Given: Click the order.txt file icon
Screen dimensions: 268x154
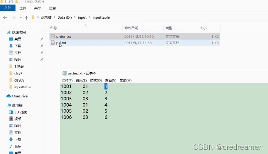Looking at the screenshot, I should 53,36.
